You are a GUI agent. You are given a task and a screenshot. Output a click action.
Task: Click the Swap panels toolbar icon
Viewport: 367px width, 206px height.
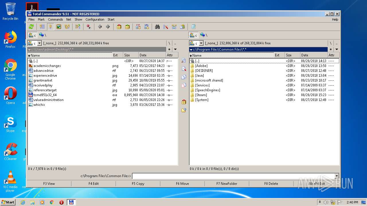tap(78, 27)
